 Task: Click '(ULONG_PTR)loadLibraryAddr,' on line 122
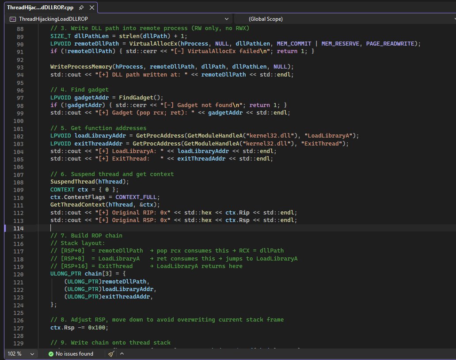point(110,289)
